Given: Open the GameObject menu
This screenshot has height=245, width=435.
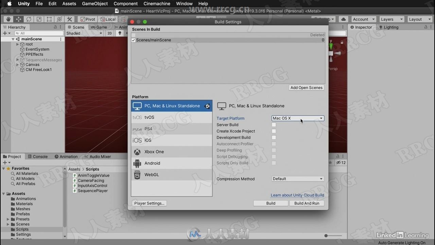Looking at the screenshot, I should point(95,3).
